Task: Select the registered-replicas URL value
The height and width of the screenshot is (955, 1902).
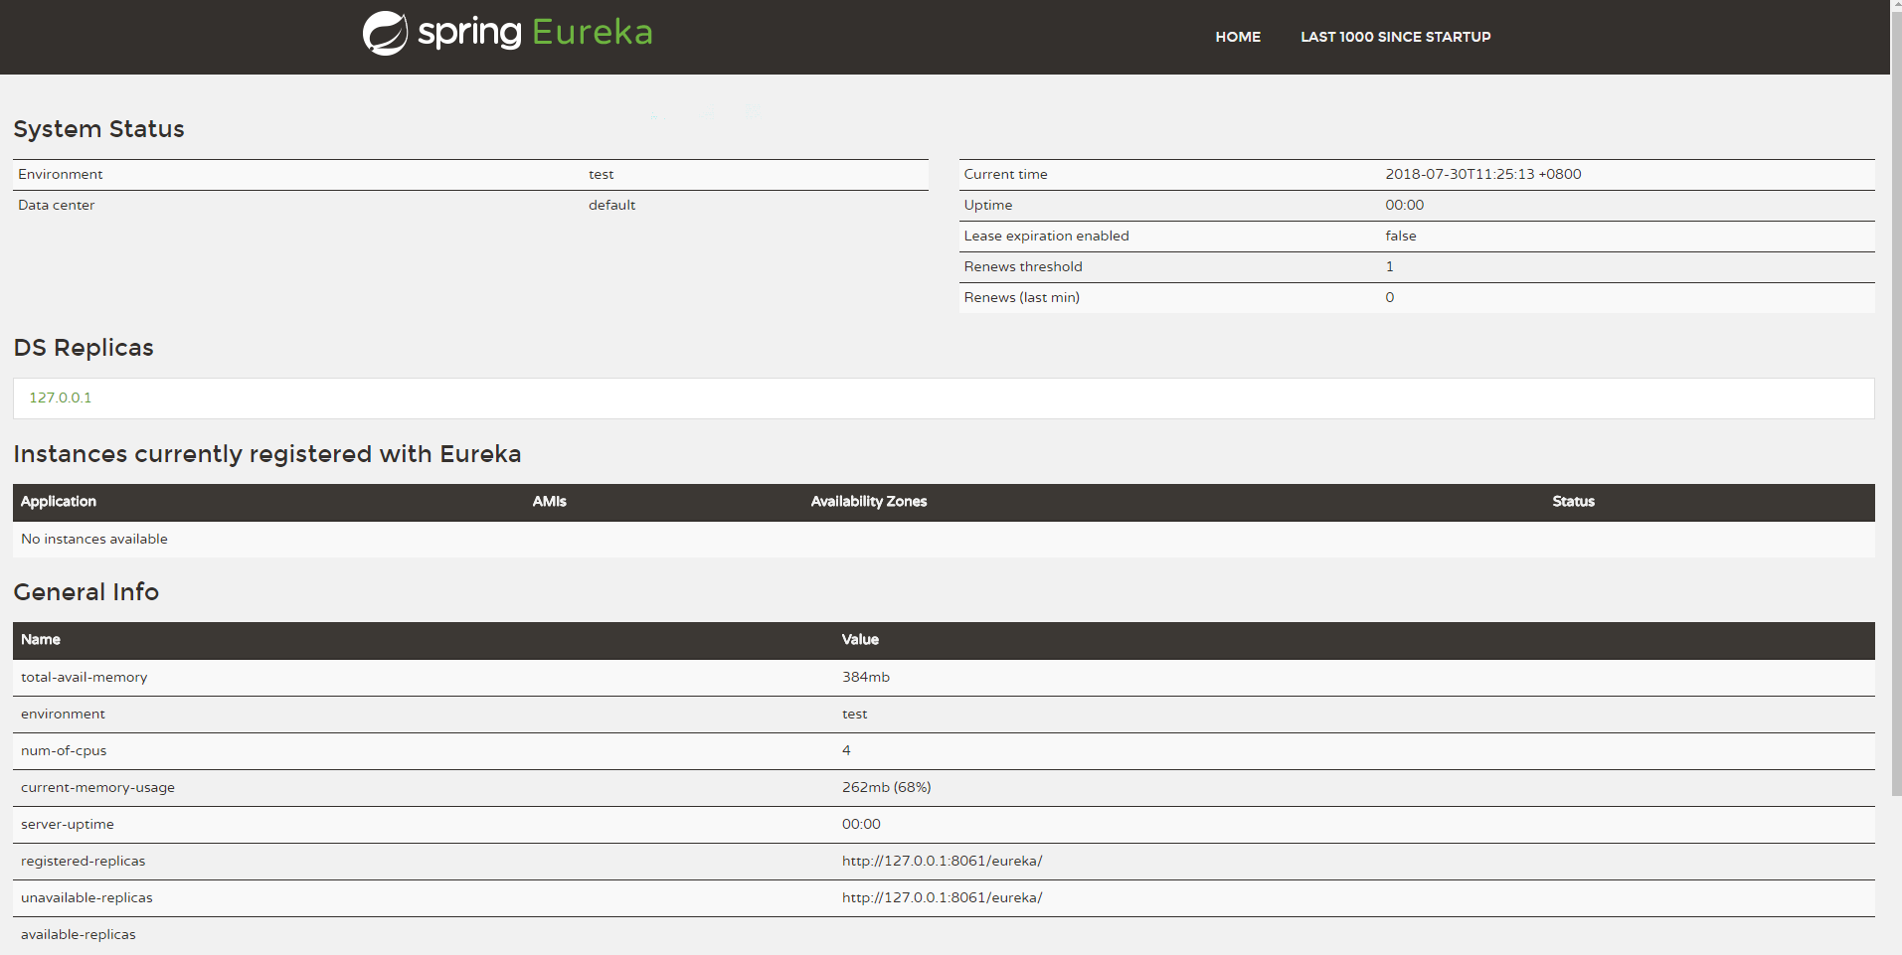Action: [943, 862]
